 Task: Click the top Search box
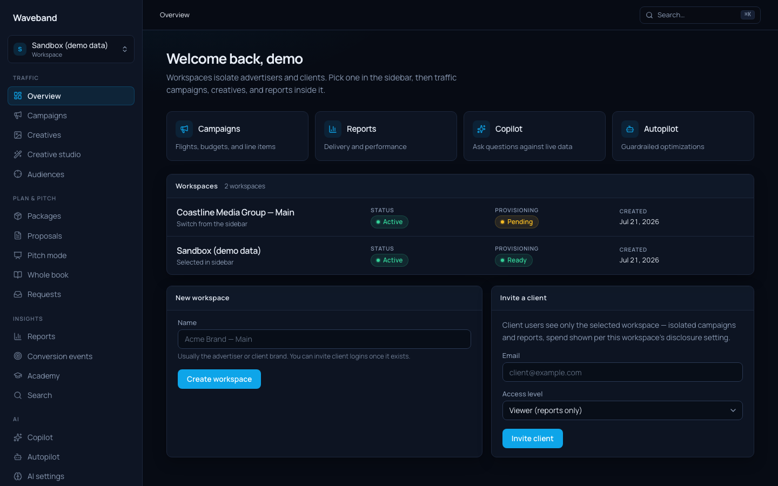tap(700, 15)
